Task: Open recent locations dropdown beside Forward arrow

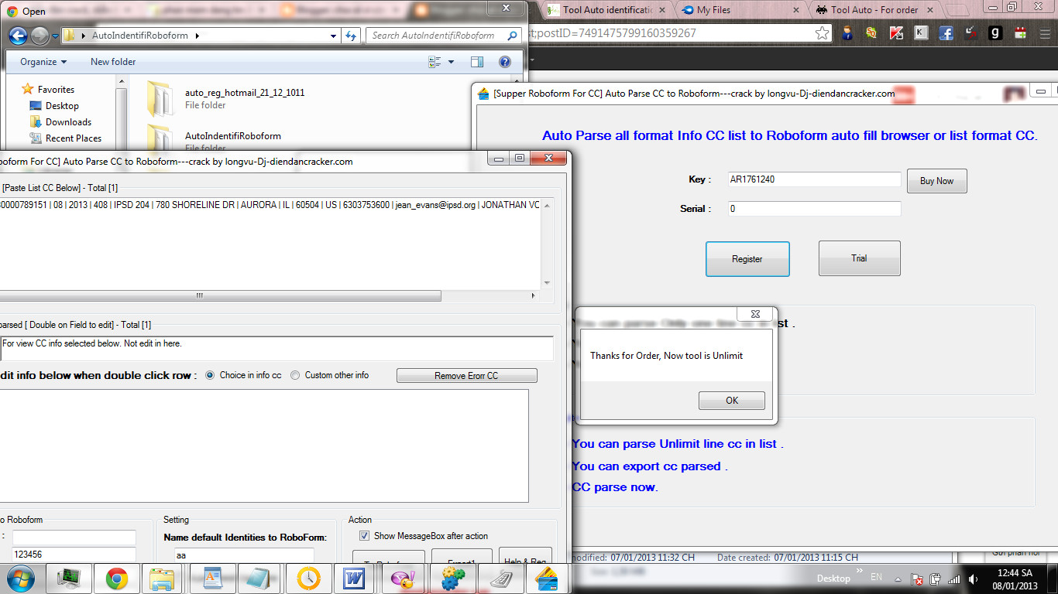Action: click(x=55, y=36)
